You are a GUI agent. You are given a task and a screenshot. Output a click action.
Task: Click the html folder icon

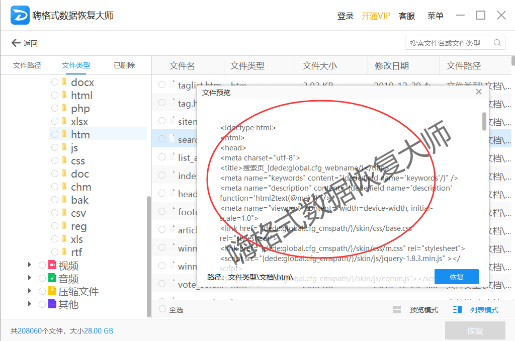(x=64, y=95)
